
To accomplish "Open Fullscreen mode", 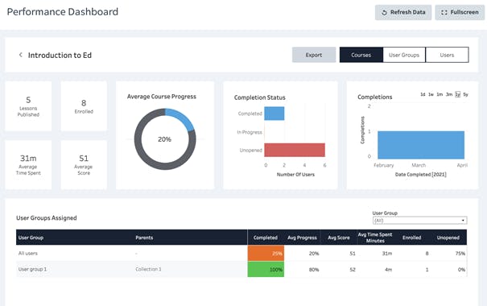I will click(460, 12).
